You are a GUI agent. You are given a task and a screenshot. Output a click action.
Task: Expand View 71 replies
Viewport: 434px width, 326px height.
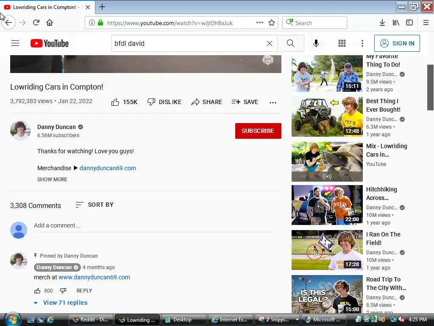coord(61,303)
